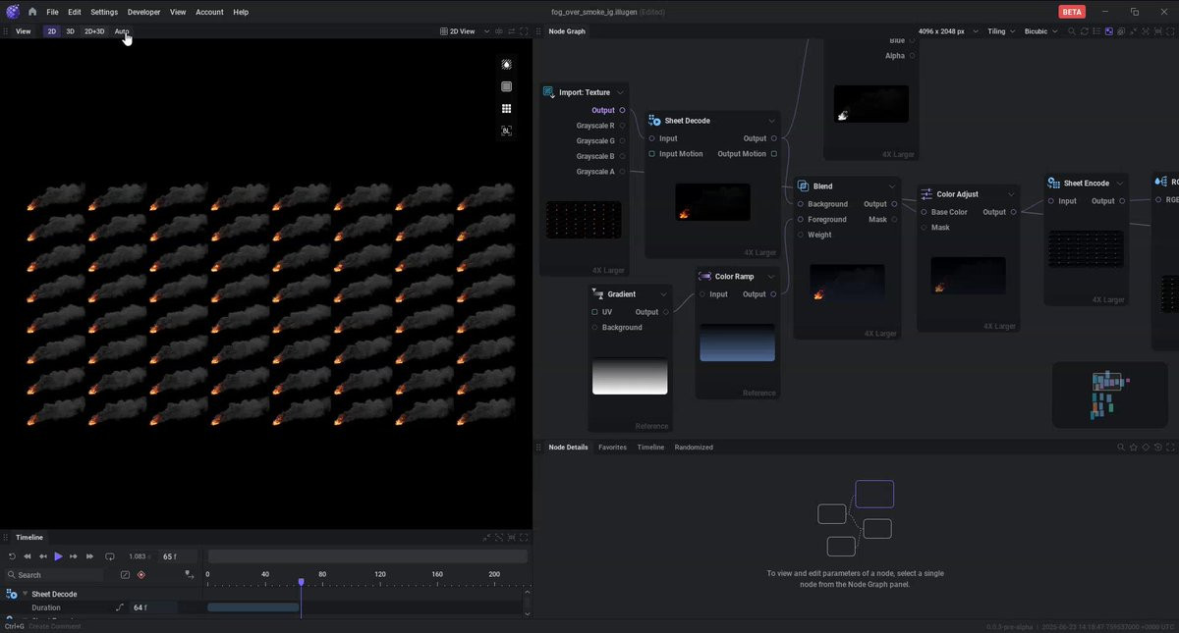This screenshot has height=633, width=1179.
Task: Click the top alpha-pattern icon in viewport
Action: (x=506, y=65)
